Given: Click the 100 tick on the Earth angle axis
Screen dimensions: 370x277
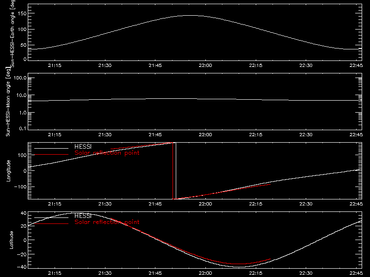Looking at the screenshot, I should [22, 29].
